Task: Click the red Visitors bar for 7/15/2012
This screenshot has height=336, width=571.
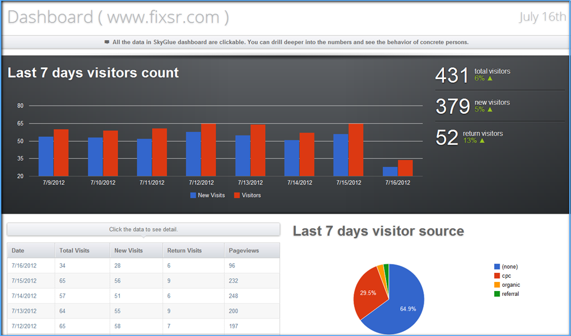Action: 356,150
